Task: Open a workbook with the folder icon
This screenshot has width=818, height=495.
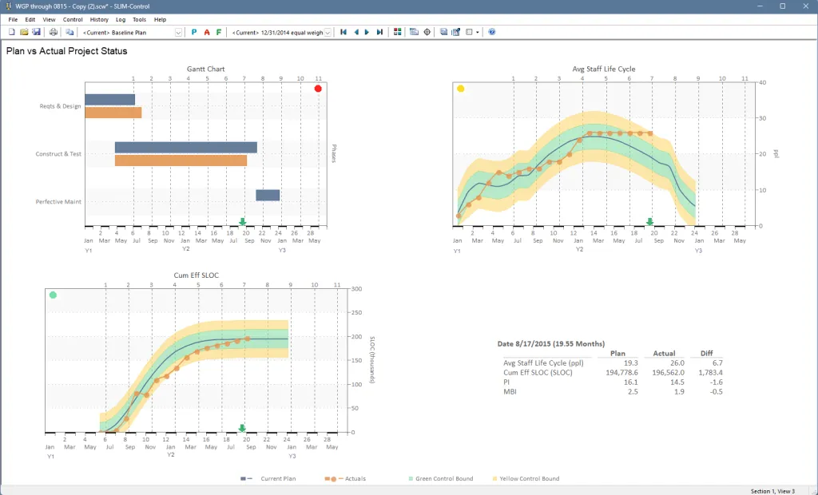Action: pyautogui.click(x=24, y=32)
